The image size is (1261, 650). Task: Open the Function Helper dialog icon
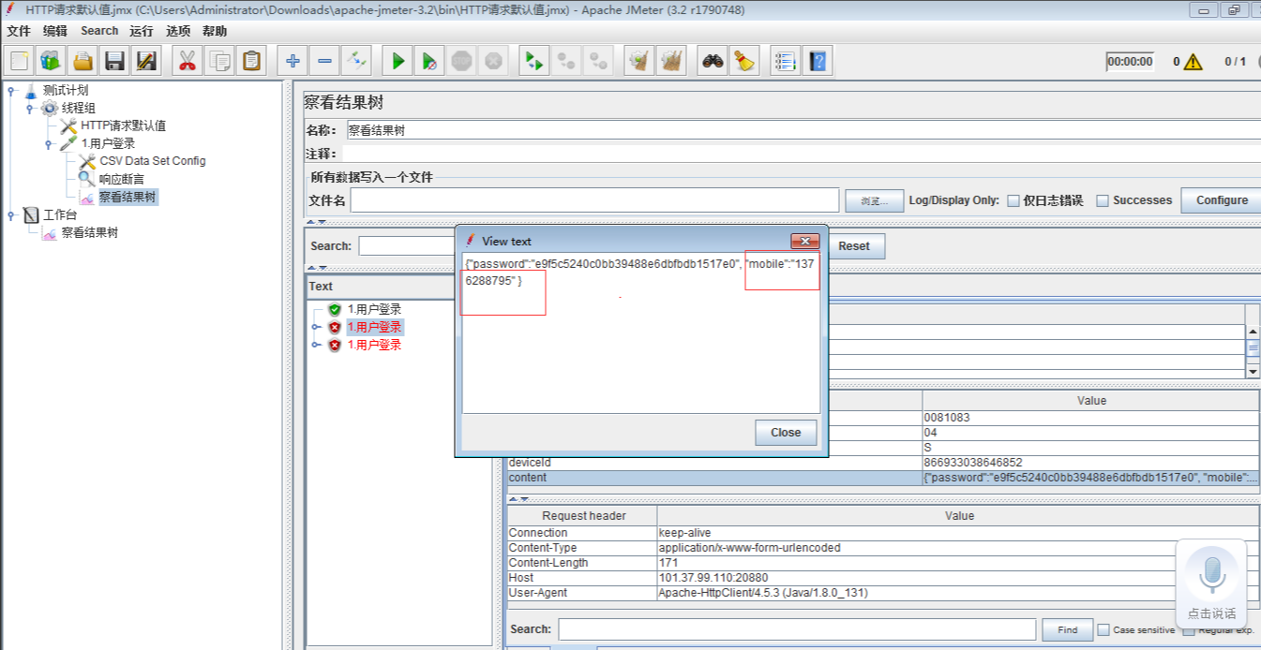pos(784,60)
